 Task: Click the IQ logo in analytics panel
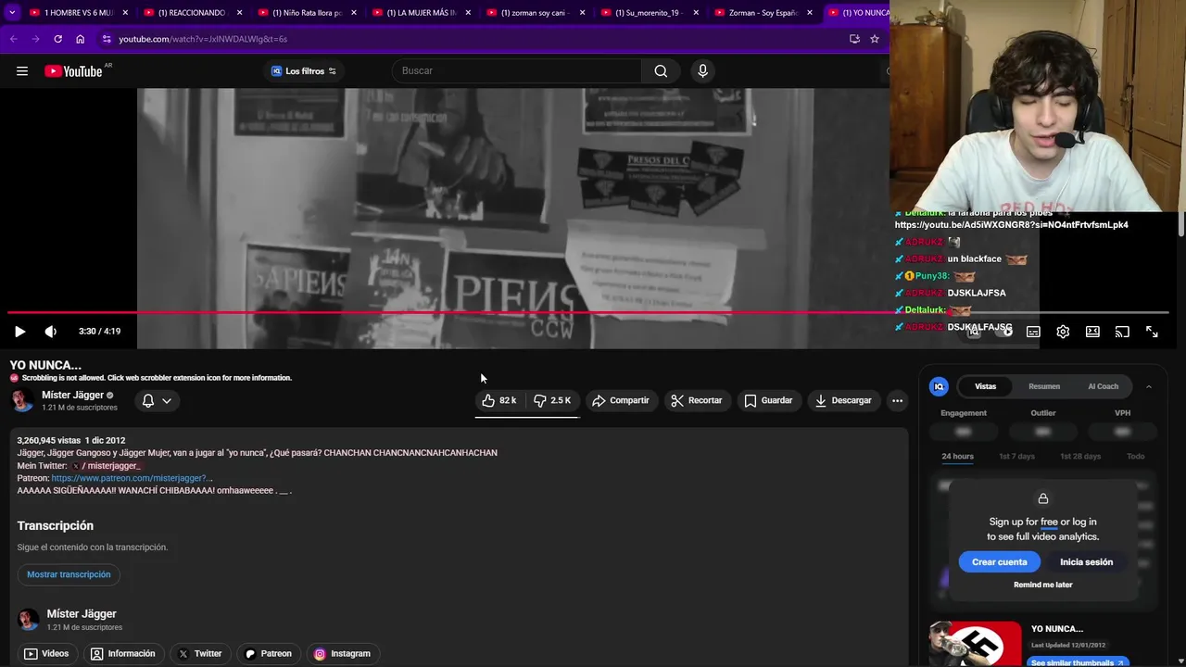tap(939, 386)
